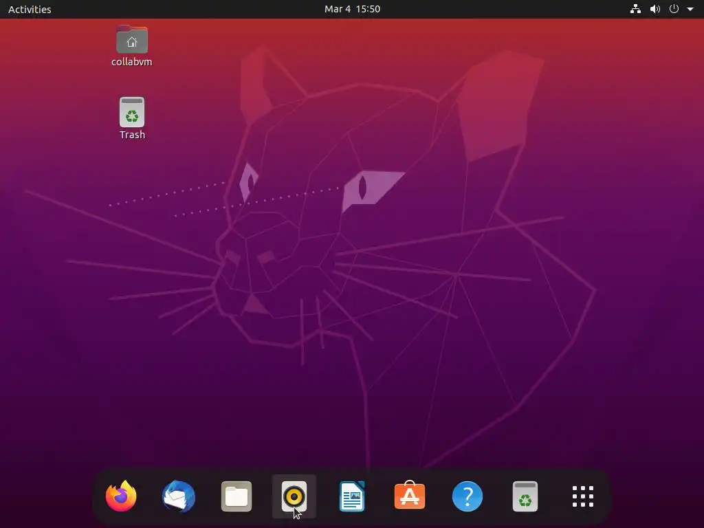Show Applications grid button
This screenshot has width=704, height=528.
point(583,496)
